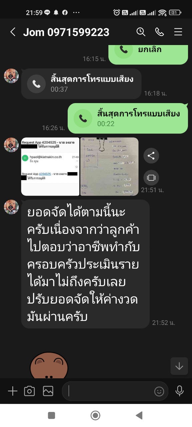Start a call with the phone icon
The image size is (192, 427).
159,32
